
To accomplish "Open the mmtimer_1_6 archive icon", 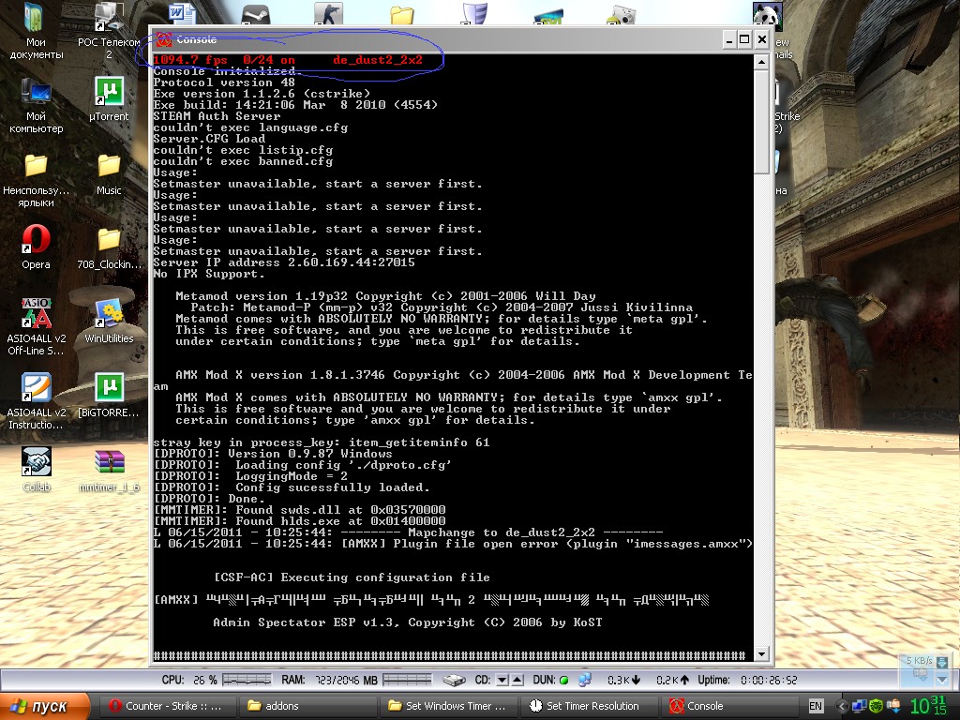I will [x=109, y=470].
